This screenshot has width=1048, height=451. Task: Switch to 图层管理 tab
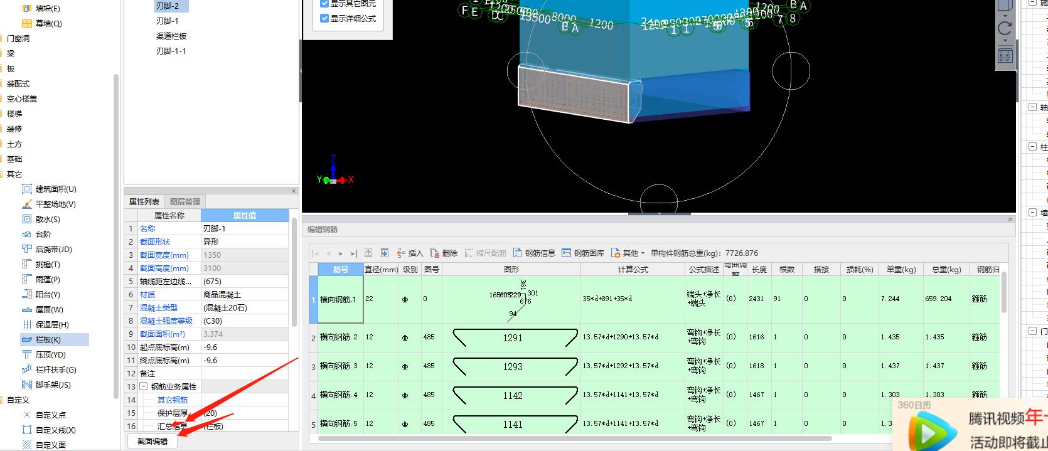[185, 201]
